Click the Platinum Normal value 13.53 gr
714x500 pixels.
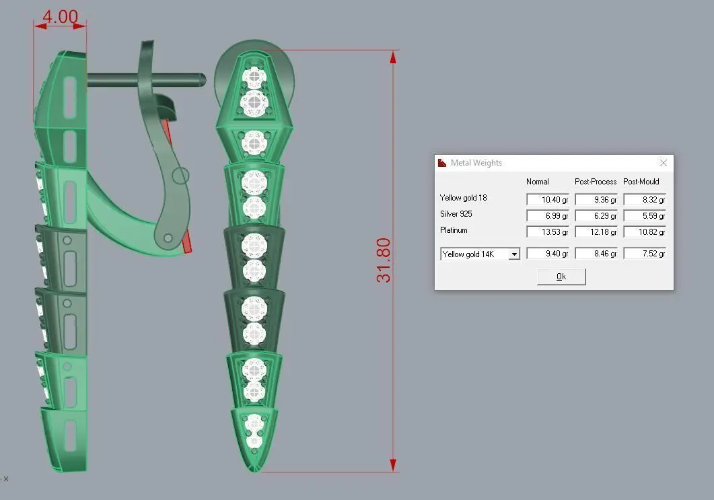(x=548, y=231)
